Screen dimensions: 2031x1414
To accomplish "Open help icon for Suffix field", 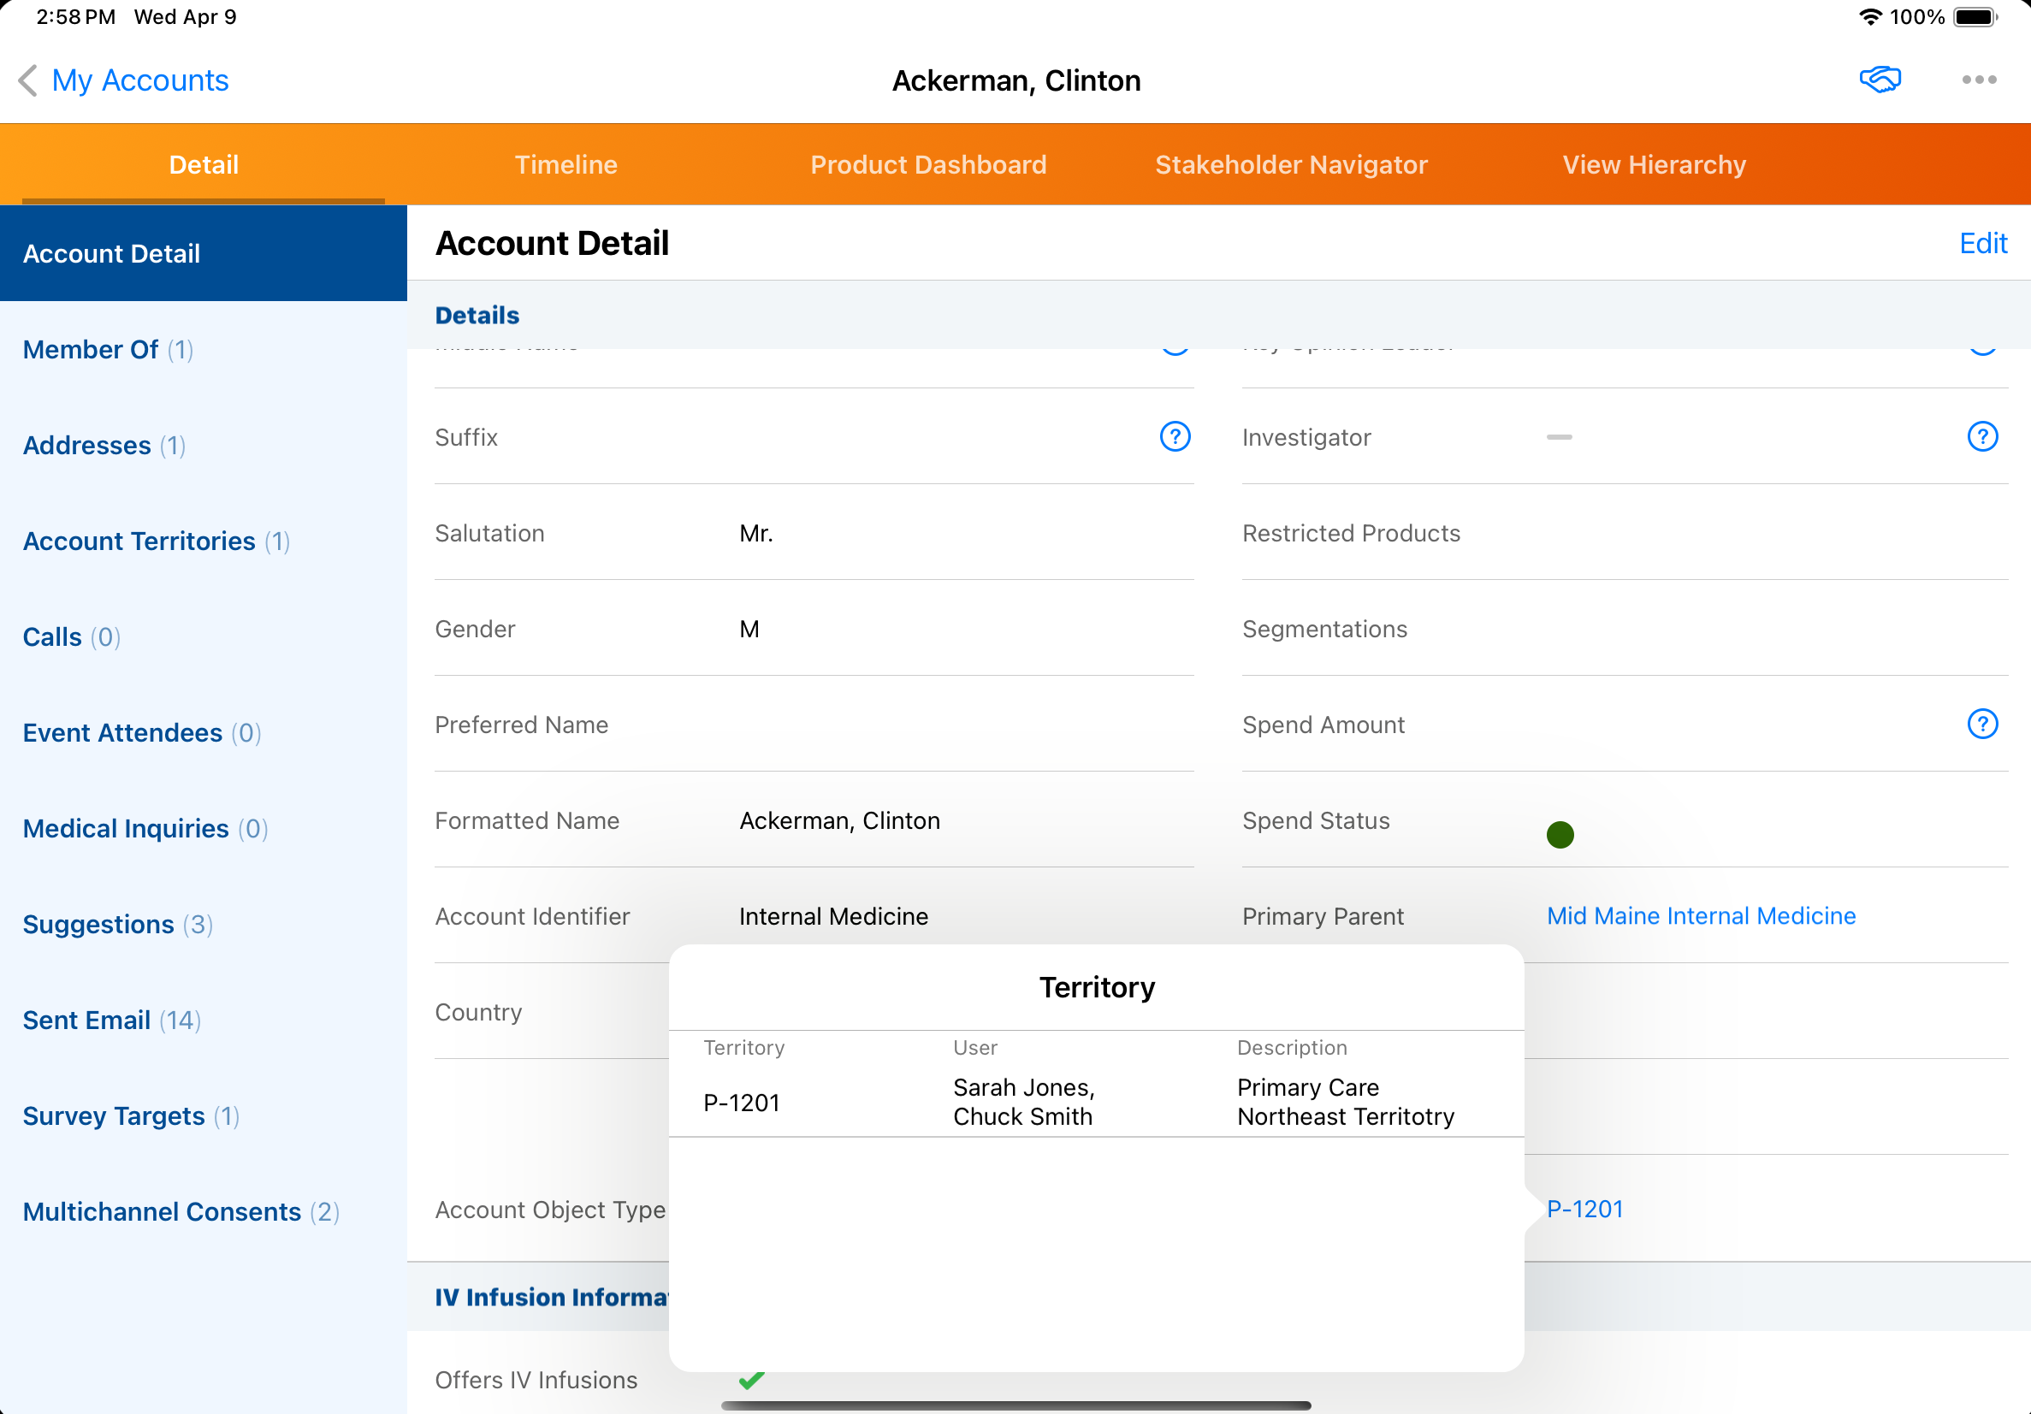I will tap(1174, 437).
